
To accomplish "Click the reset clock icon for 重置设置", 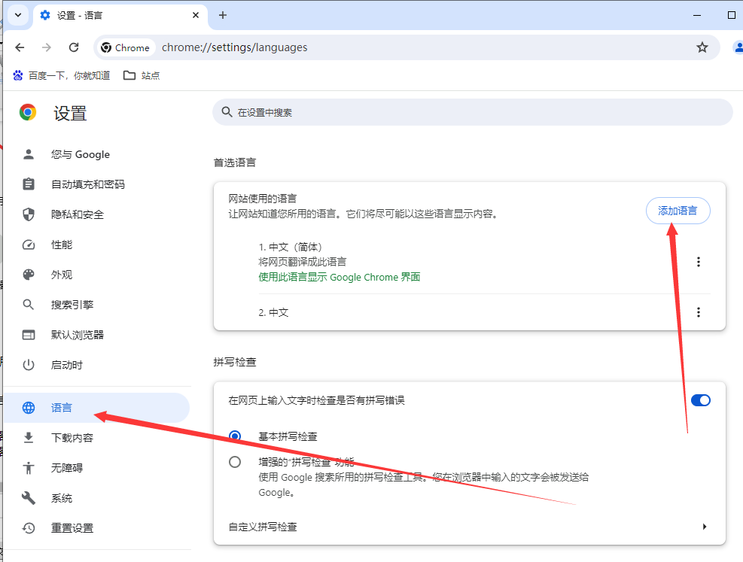I will click(29, 528).
